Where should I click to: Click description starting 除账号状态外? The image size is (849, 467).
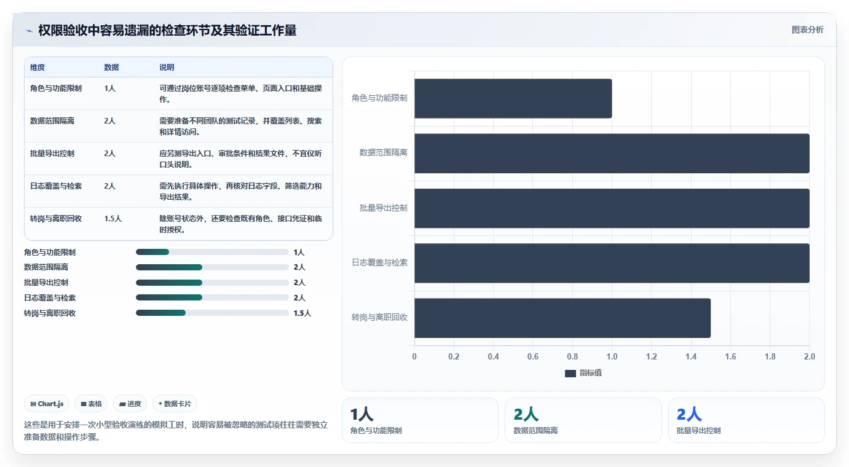coord(240,224)
